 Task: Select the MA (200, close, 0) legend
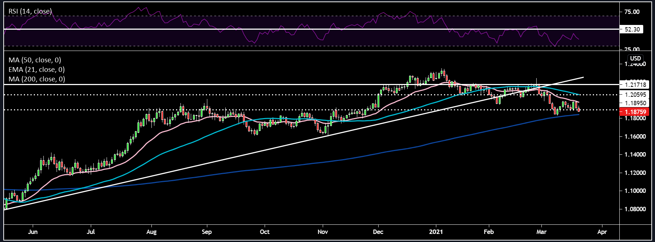[37, 79]
